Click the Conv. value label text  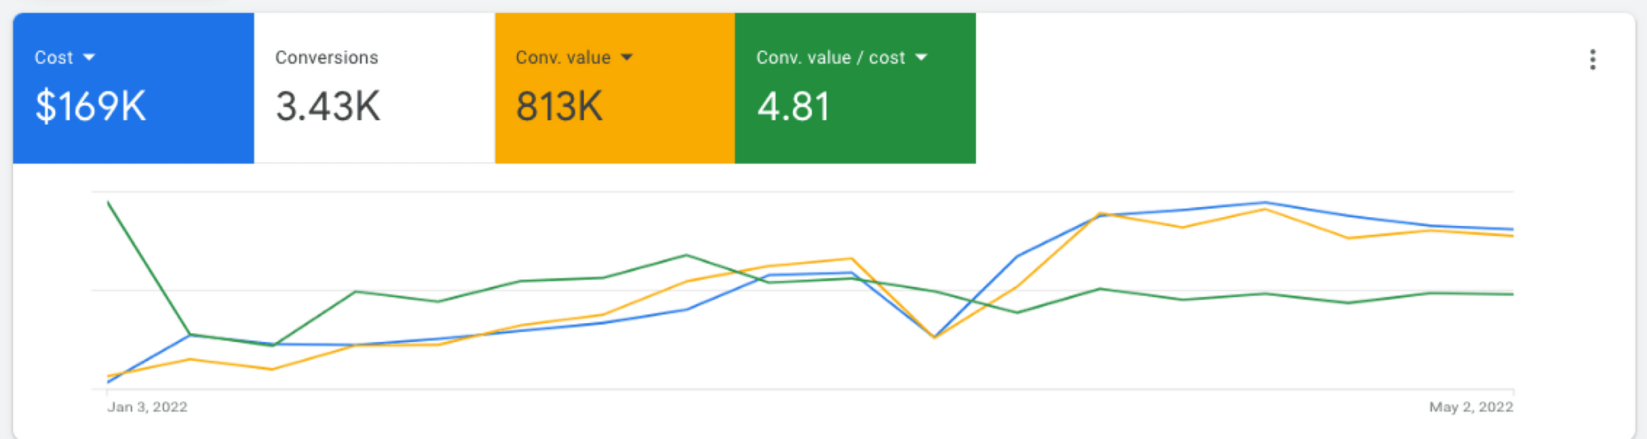pyautogui.click(x=562, y=58)
